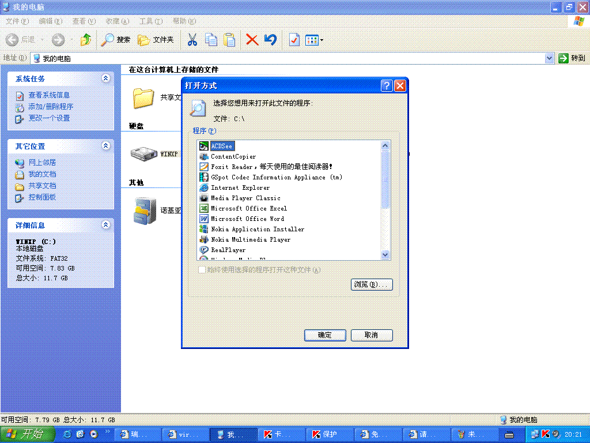Click the Cancel (取消) button
Image resolution: width=590 pixels, height=443 pixels.
pos(372,335)
